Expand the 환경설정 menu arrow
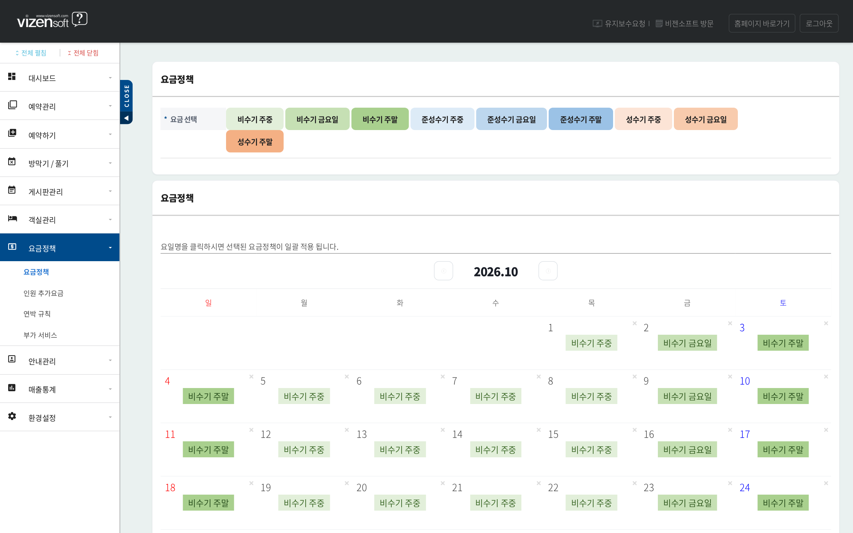Image resolution: width=853 pixels, height=533 pixels. pos(110,417)
